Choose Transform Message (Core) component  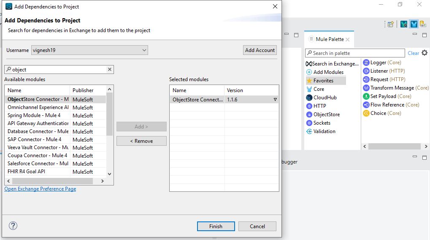tap(396, 88)
